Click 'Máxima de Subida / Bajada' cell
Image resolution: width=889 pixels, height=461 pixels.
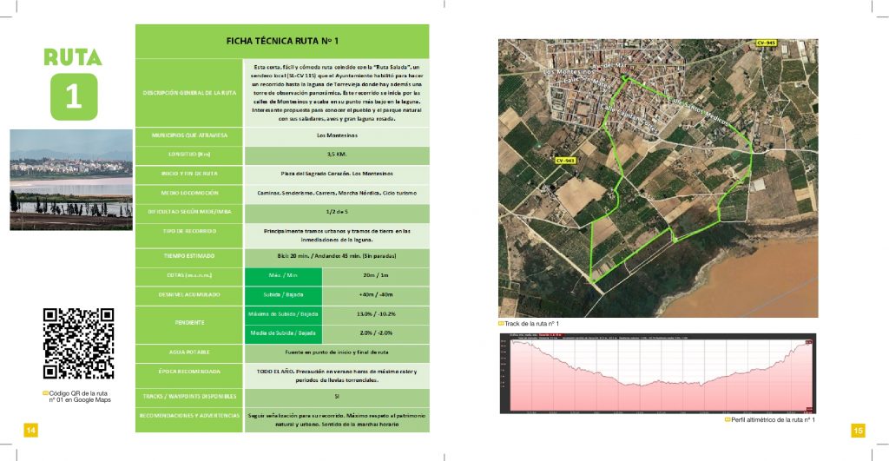[x=283, y=314]
